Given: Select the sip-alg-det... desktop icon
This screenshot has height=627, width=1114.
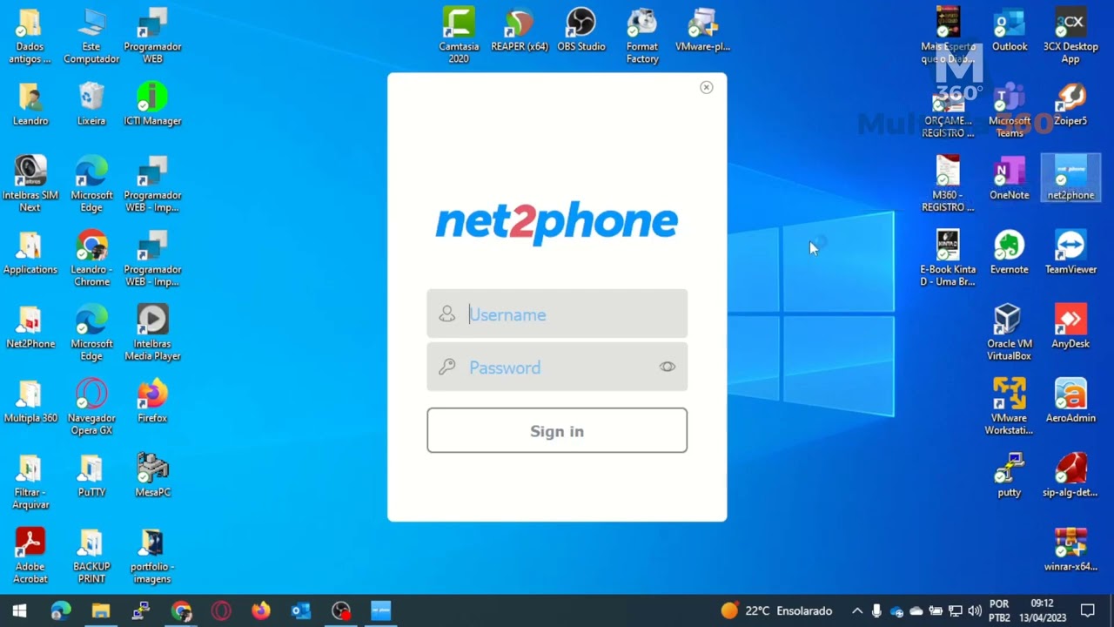Looking at the screenshot, I should 1070,475.
